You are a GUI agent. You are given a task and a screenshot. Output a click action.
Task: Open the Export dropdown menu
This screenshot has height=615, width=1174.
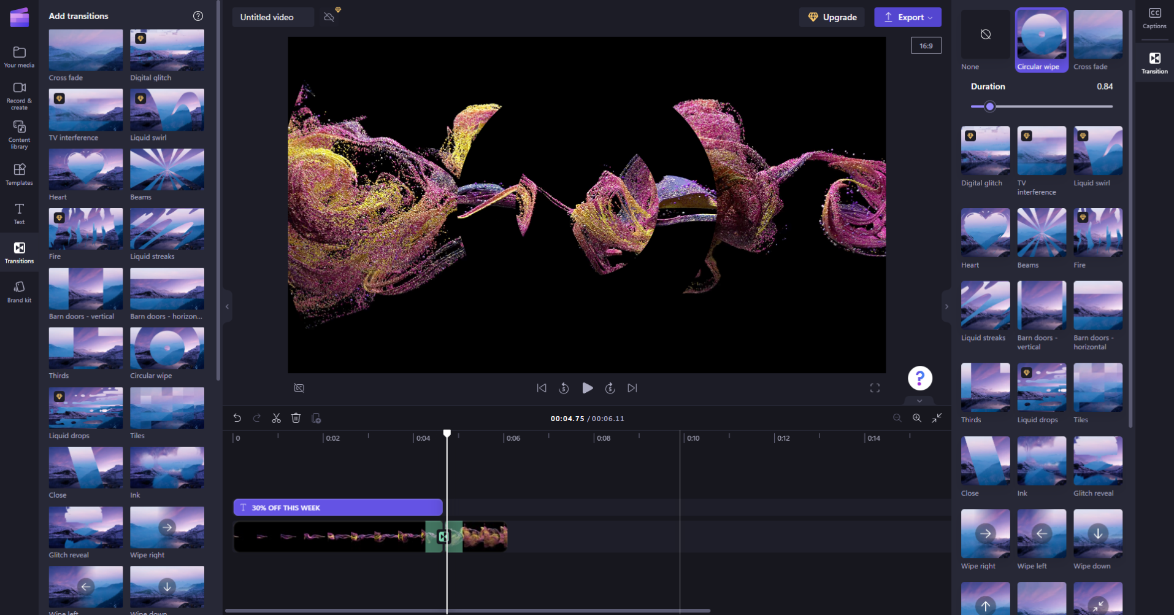908,17
